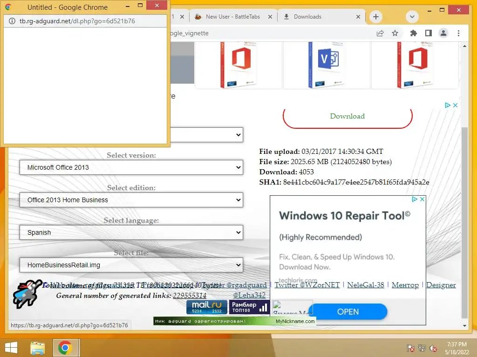Viewport: 477px width, 357px height.
Task: Open Chrome profile avatar icon
Action: [443, 33]
